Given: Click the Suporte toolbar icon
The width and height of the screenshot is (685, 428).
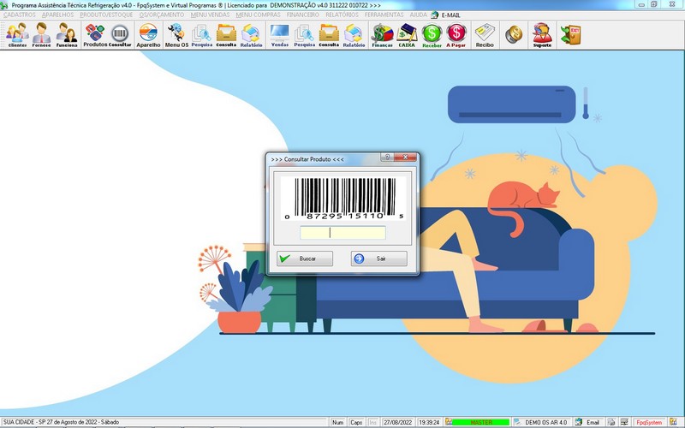Looking at the screenshot, I should point(541,35).
